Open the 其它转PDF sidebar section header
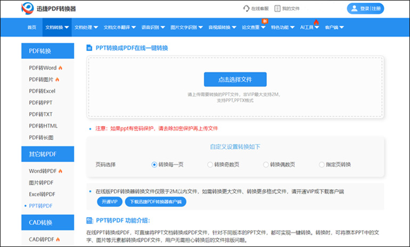The height and width of the screenshot is (247, 410). click(x=47, y=154)
